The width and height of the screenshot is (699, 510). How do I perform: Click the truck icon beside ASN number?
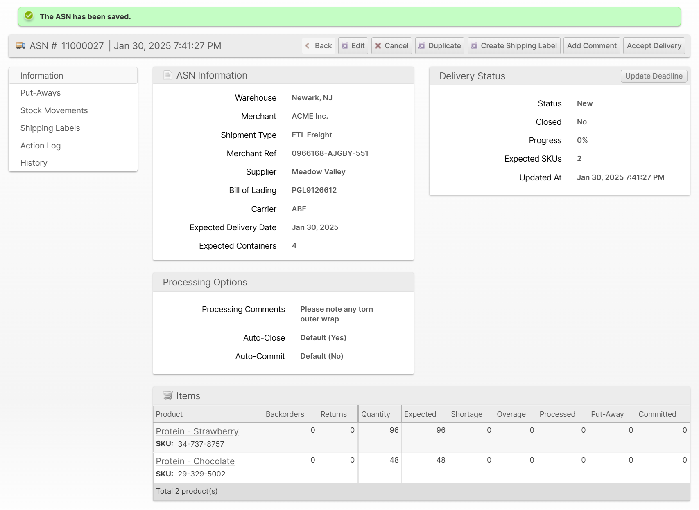(x=20, y=46)
